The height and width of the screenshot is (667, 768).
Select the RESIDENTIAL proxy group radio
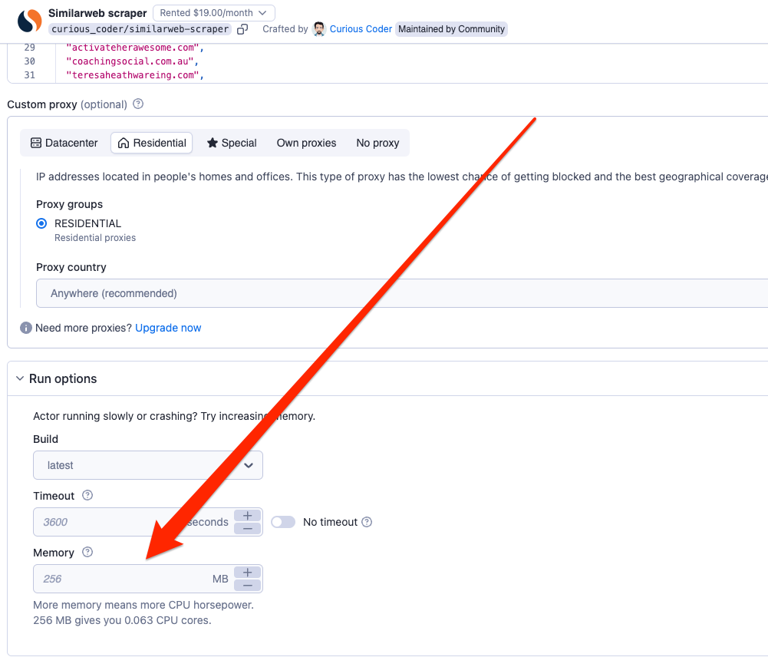point(41,223)
